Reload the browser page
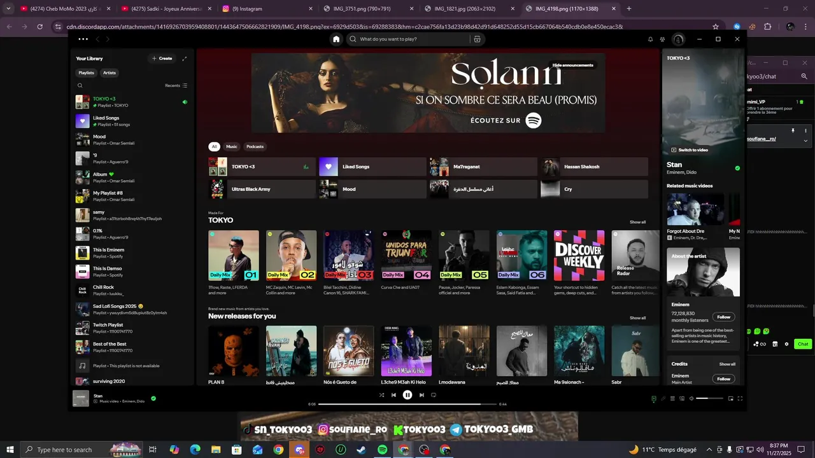The height and width of the screenshot is (458, 815). tap(39, 27)
